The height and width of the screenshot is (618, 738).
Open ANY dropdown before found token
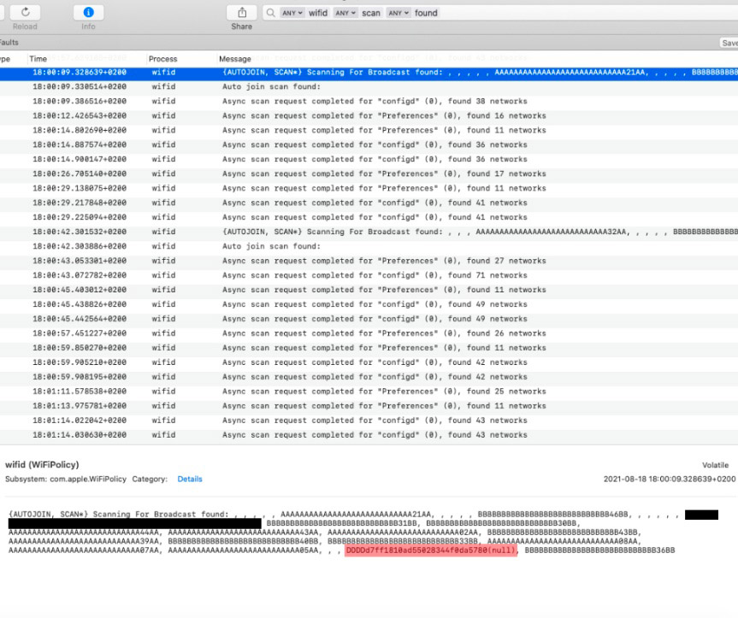pyautogui.click(x=399, y=13)
